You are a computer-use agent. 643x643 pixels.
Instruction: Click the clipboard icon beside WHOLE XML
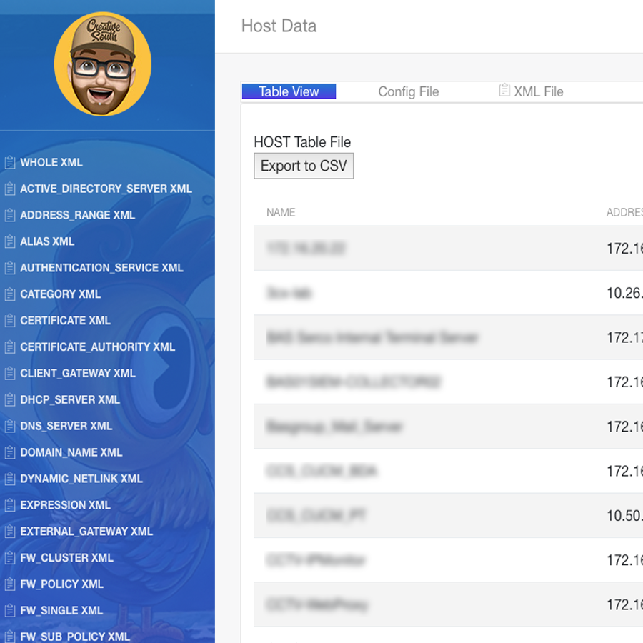[10, 163]
